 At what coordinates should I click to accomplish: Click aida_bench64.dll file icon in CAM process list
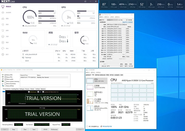pyautogui.click(x=23, y=54)
